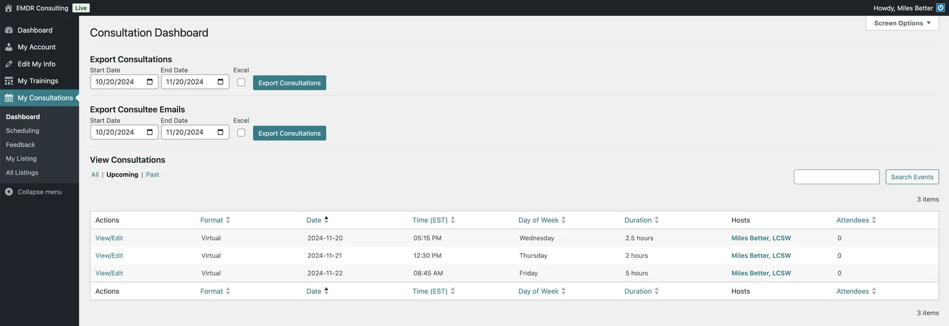Image resolution: width=949 pixels, height=326 pixels.
Task: Click the home icon beside EMDR Consulting
Action: [8, 8]
